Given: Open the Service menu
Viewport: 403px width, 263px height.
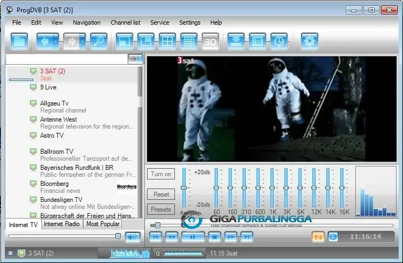Looking at the screenshot, I should click(x=159, y=22).
